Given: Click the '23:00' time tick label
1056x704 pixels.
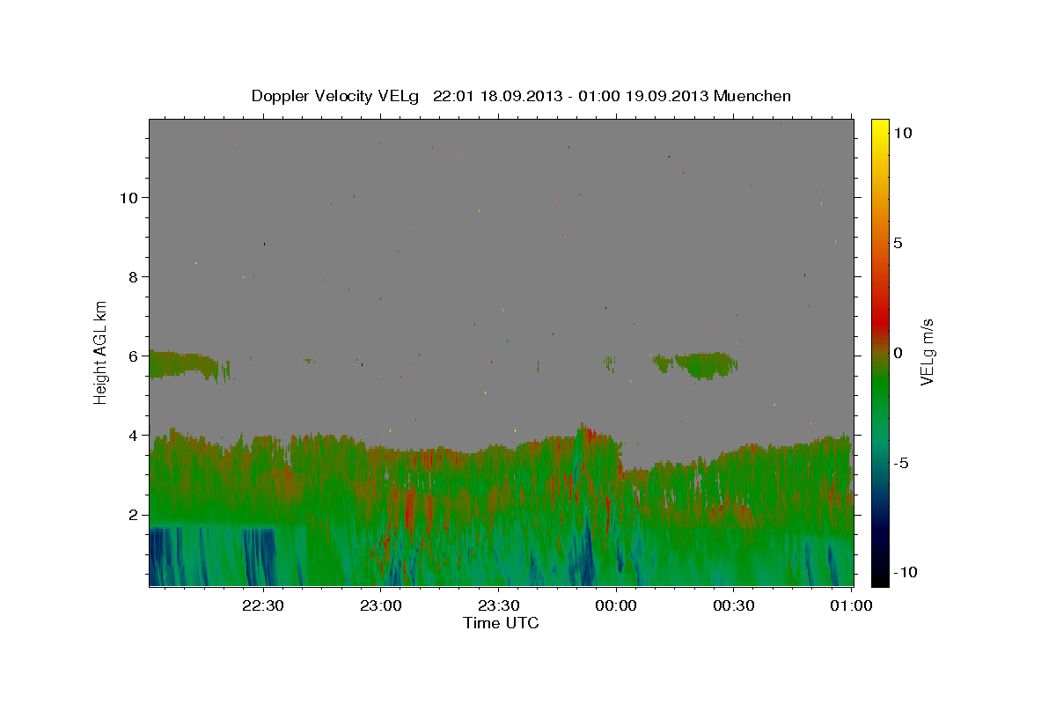Looking at the screenshot, I should coord(380,605).
